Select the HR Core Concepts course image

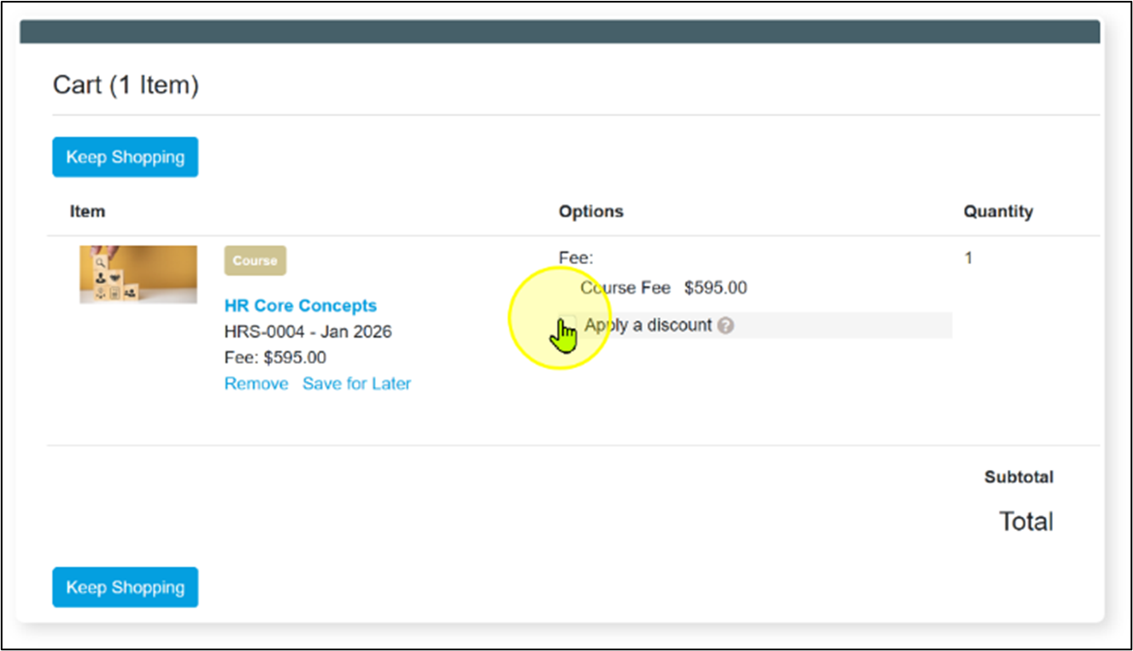click(x=138, y=275)
